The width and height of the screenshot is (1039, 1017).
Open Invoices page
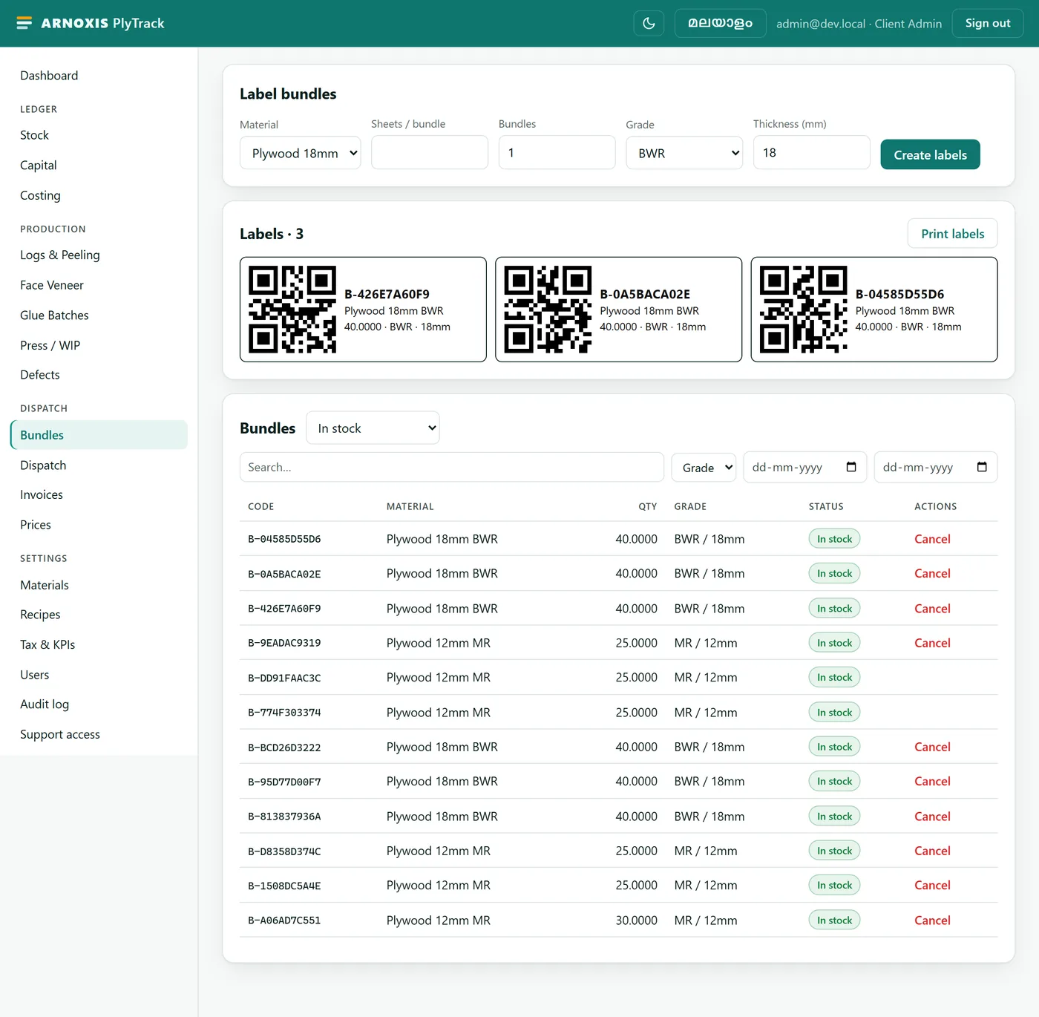(x=42, y=494)
